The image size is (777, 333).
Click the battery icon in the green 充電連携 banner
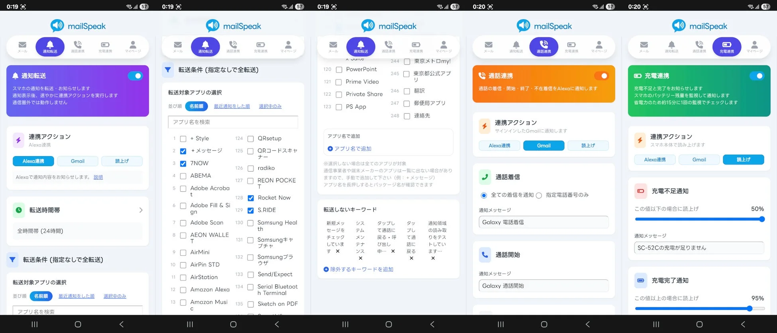click(638, 76)
